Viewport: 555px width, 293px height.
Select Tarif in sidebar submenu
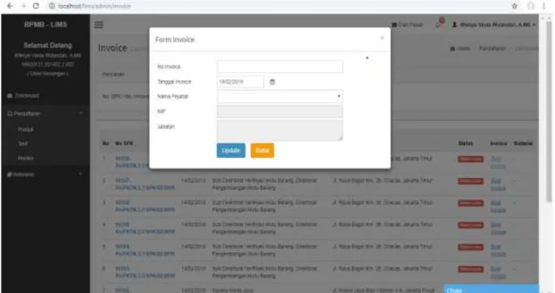point(23,143)
